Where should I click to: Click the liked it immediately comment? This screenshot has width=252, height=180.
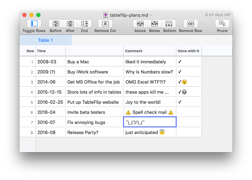(x=150, y=62)
